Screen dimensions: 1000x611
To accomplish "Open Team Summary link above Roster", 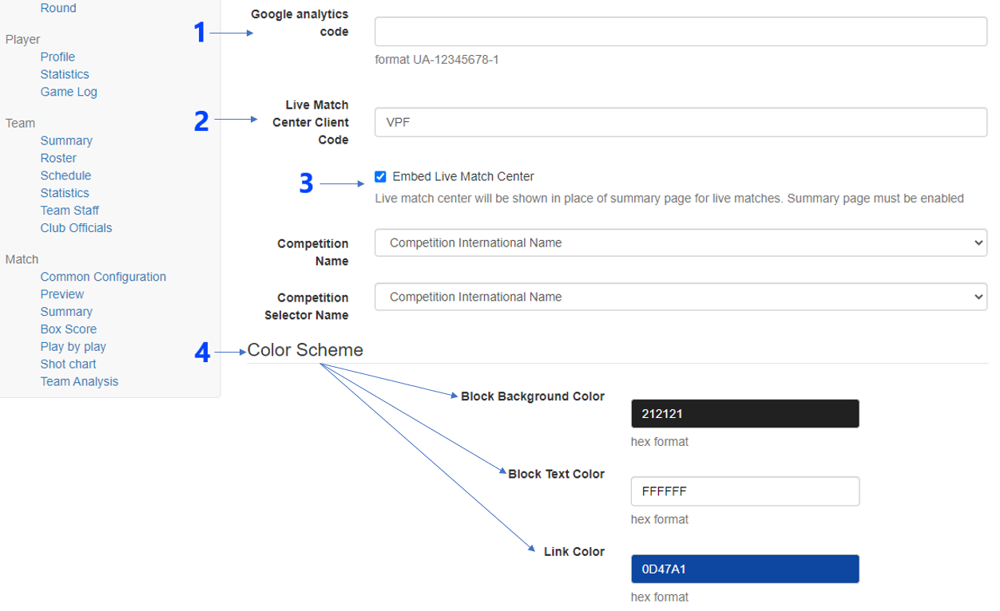I will pyautogui.click(x=66, y=140).
